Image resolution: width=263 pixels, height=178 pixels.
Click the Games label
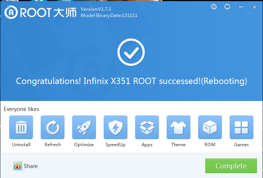click(x=242, y=144)
